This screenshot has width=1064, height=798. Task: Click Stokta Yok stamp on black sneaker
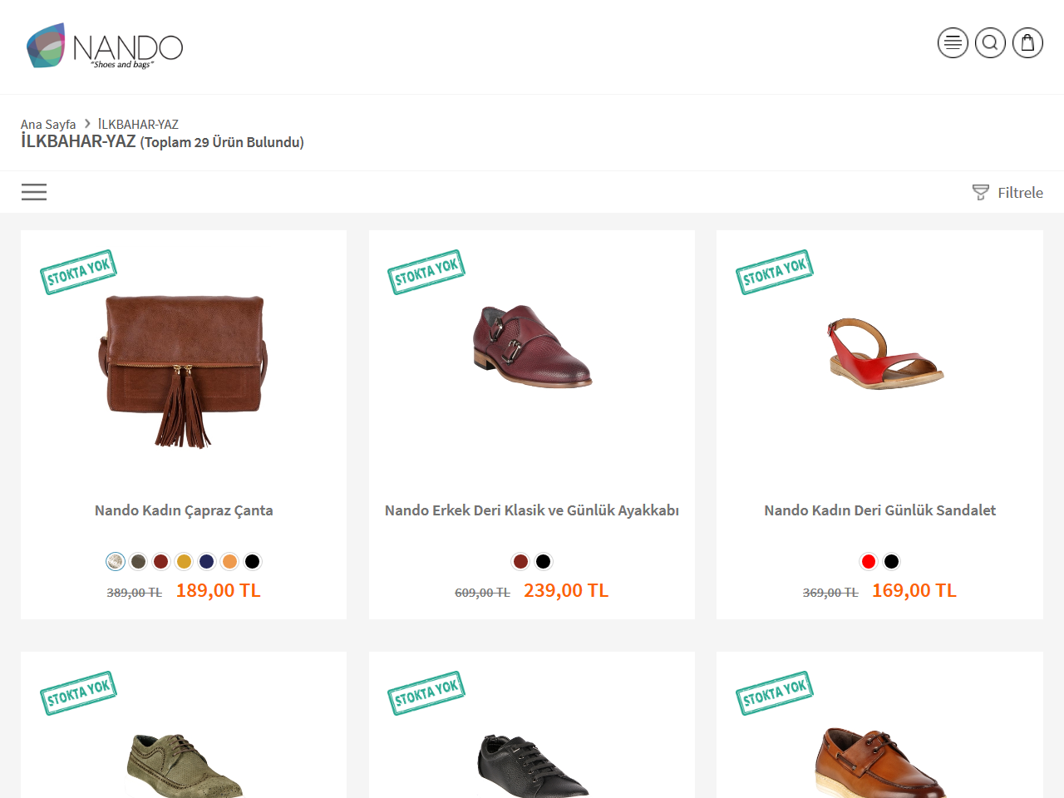point(426,692)
